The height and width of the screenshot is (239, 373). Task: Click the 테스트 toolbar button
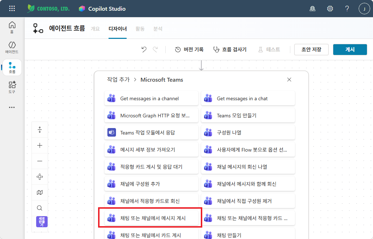pos(269,50)
